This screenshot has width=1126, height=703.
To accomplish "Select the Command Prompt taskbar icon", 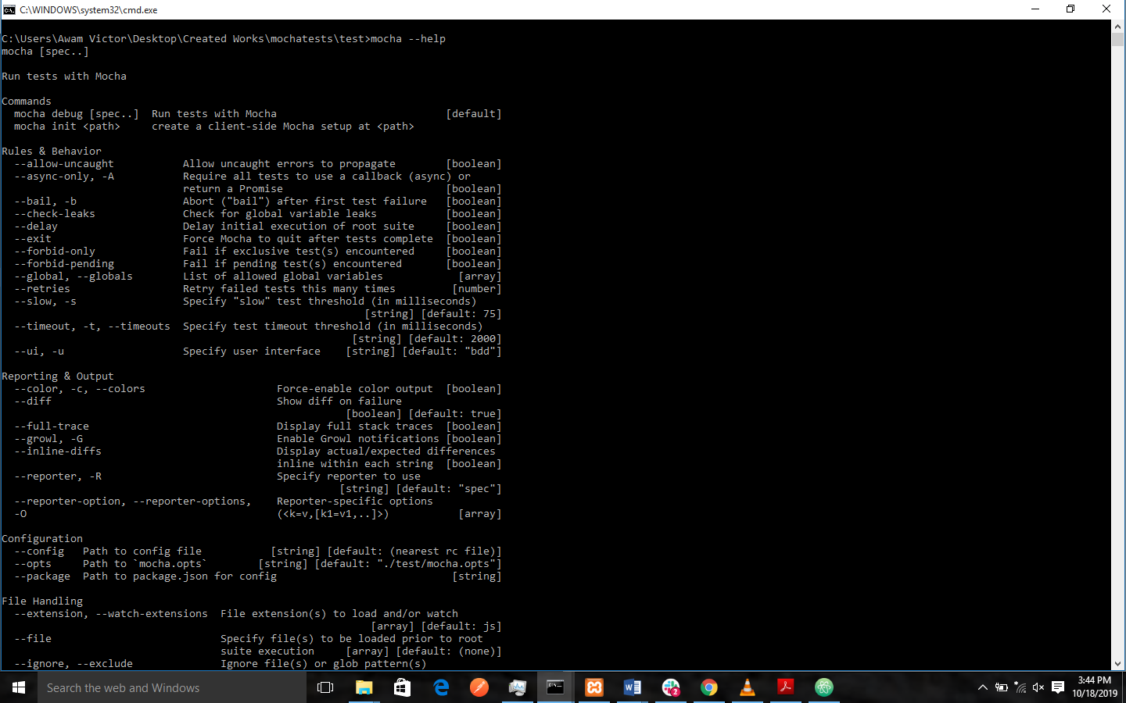I will point(555,687).
